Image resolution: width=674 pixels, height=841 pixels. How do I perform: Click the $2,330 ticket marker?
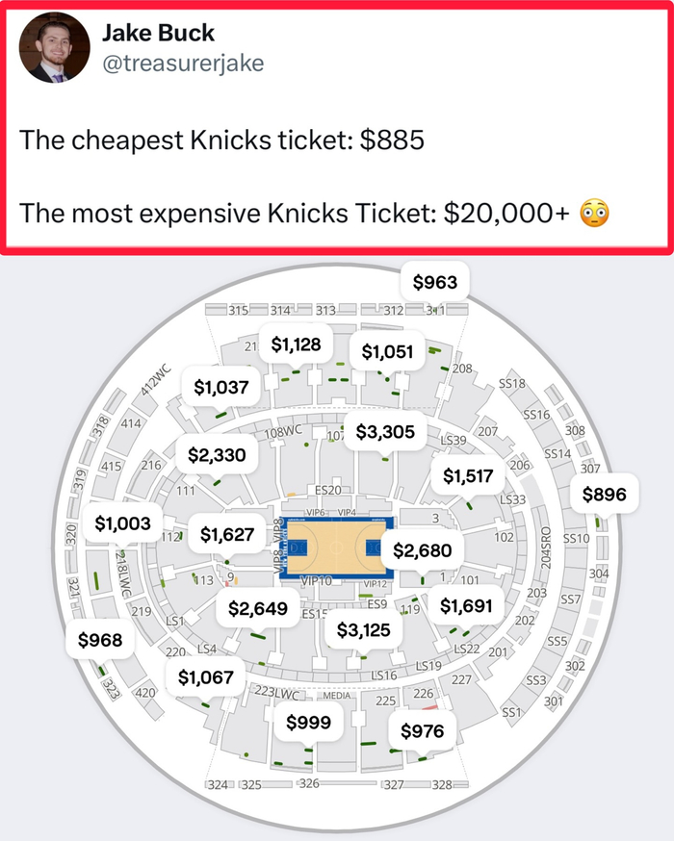pyautogui.click(x=217, y=454)
